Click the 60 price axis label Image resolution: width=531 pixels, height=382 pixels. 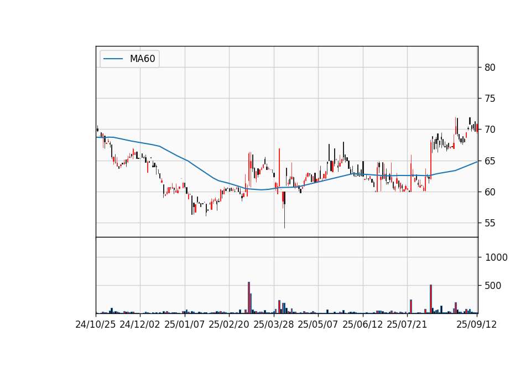[490, 192]
